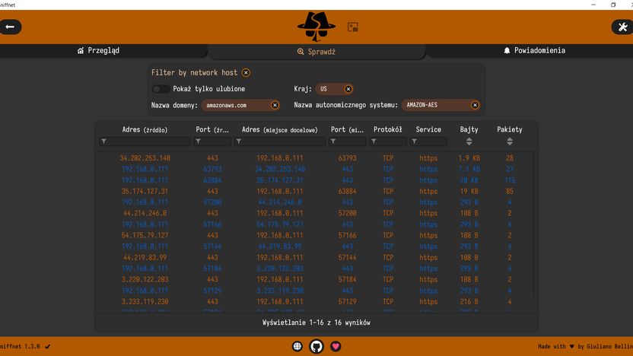Click the 1.9 KB bytes value

click(469, 158)
